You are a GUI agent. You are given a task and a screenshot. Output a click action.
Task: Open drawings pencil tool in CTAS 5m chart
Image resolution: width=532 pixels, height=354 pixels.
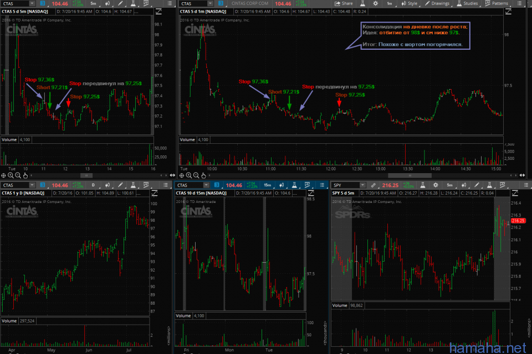[x=120, y=4]
